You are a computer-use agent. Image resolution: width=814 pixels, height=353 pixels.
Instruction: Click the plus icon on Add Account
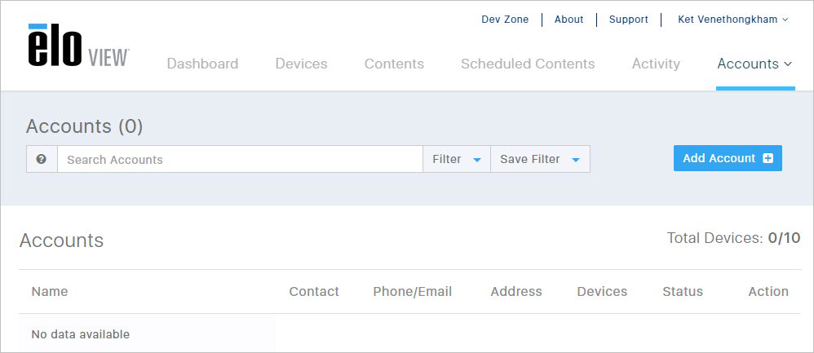[x=768, y=158]
